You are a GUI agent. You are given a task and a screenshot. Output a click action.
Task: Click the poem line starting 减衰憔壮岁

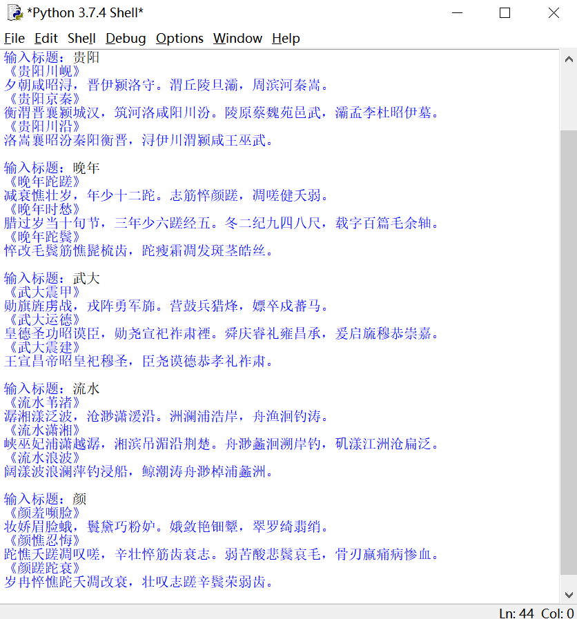tap(166, 196)
